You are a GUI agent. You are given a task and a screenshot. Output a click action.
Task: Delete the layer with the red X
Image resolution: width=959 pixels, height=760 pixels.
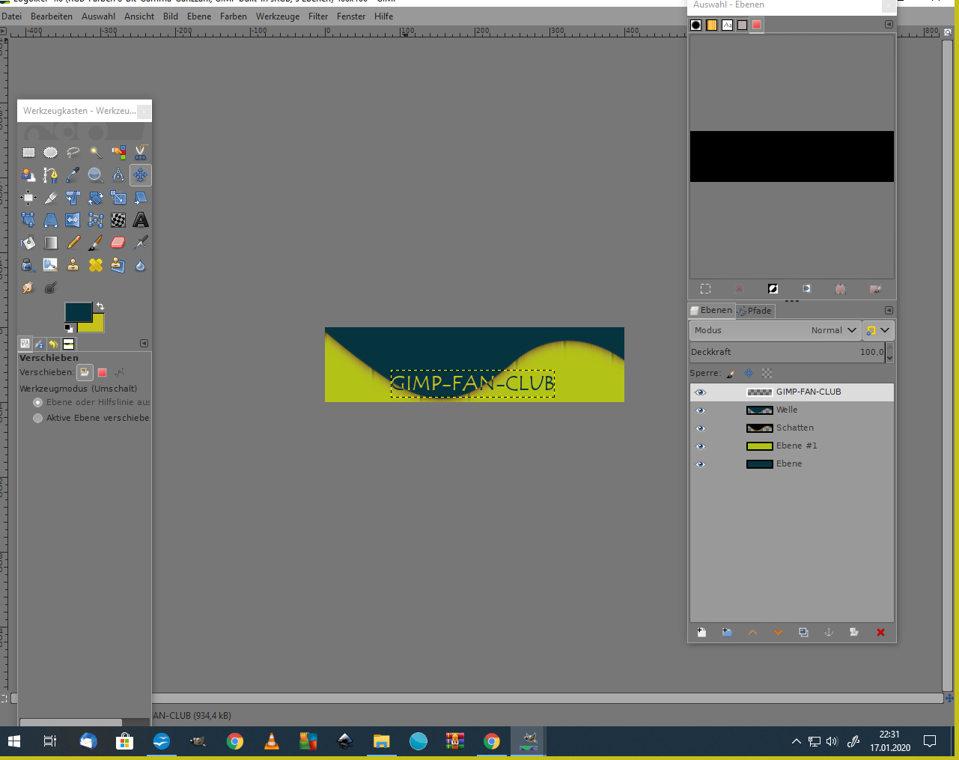click(880, 633)
